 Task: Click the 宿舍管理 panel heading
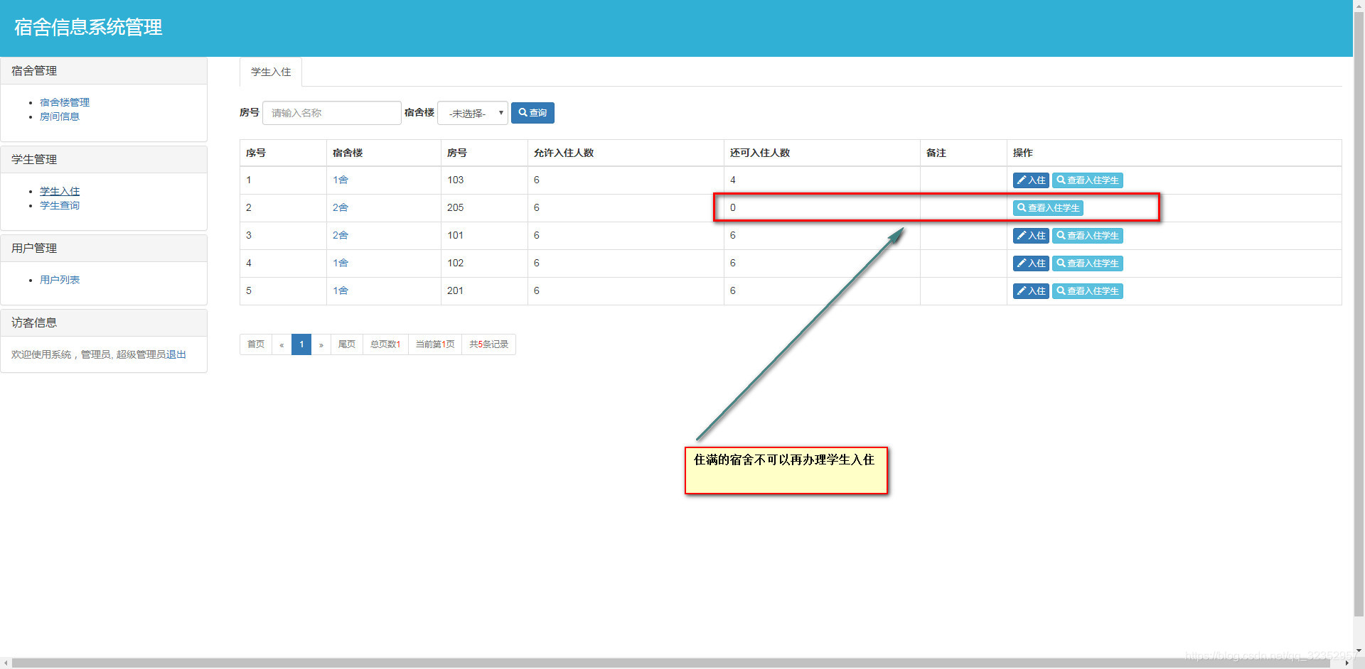coord(104,71)
